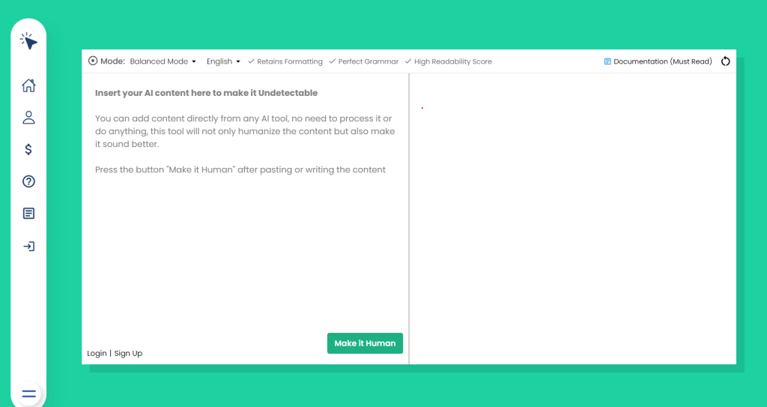Click the reset circular arrow icon
Screen dimensions: 767x407
[x=725, y=61]
